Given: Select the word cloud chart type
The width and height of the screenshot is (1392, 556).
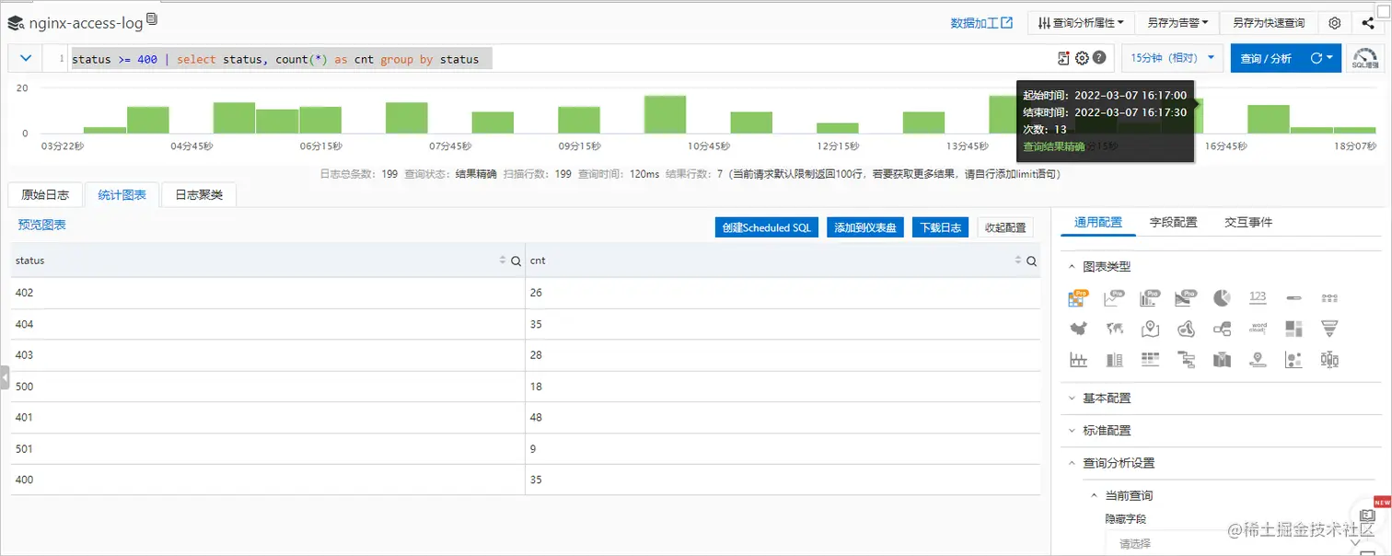Looking at the screenshot, I should pos(1258,329).
